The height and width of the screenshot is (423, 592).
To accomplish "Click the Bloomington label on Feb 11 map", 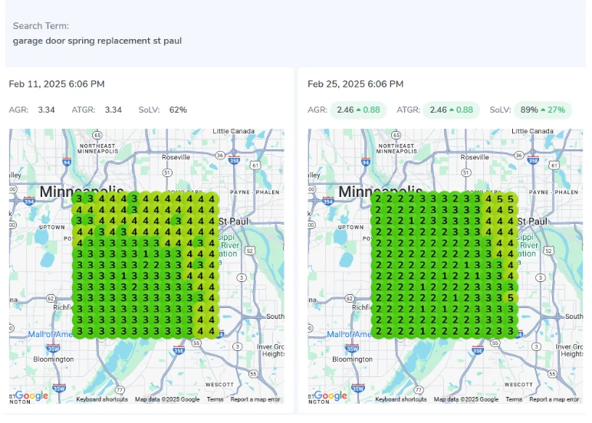I will click(54, 359).
